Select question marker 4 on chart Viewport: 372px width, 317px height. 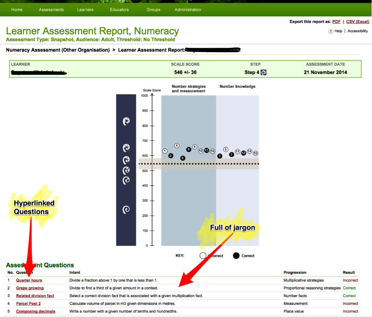coord(177,146)
